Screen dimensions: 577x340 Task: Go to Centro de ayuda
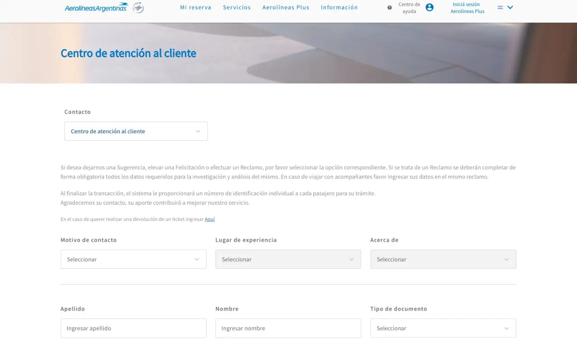[409, 8]
